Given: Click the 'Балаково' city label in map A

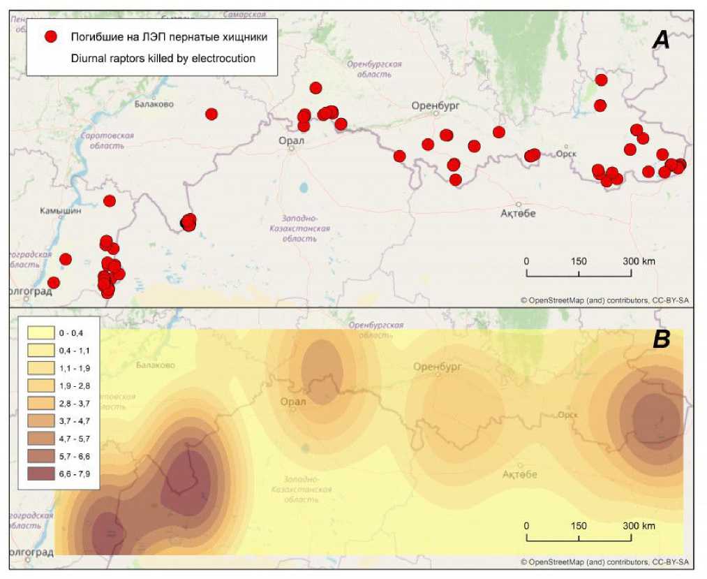Looking at the screenshot, I should tap(154, 104).
